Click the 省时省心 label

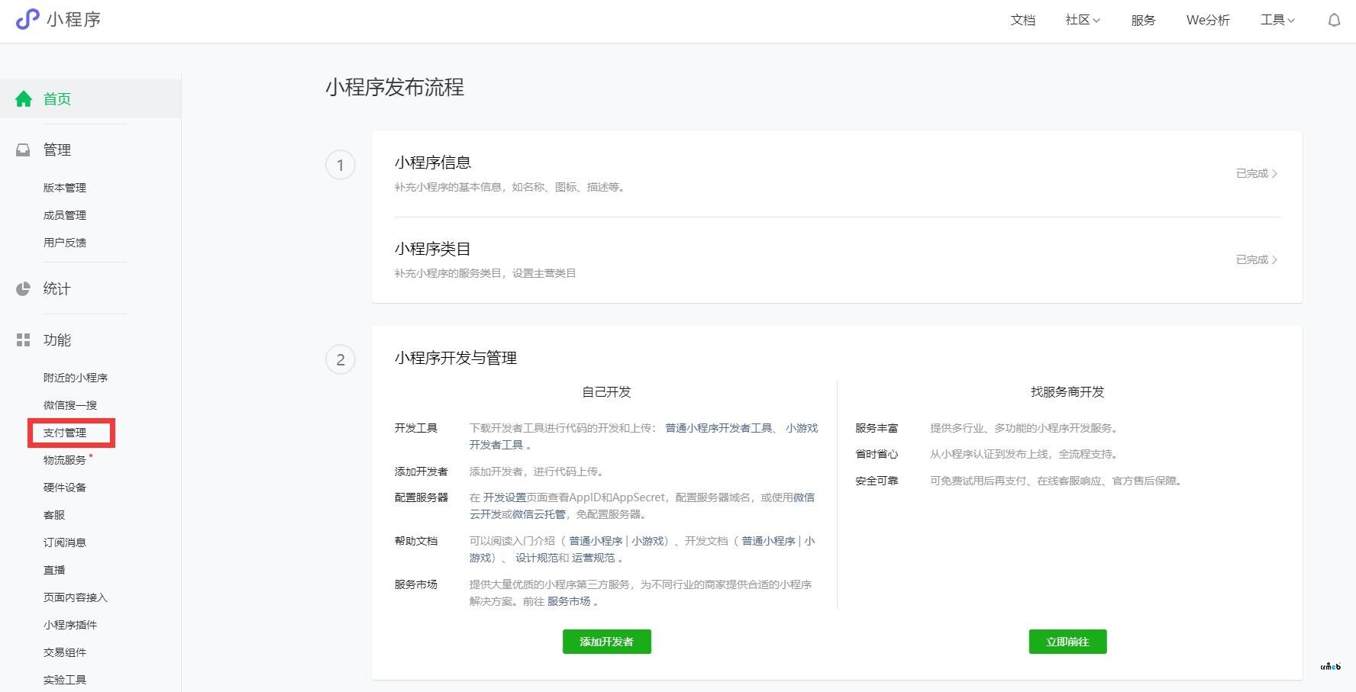coord(877,454)
